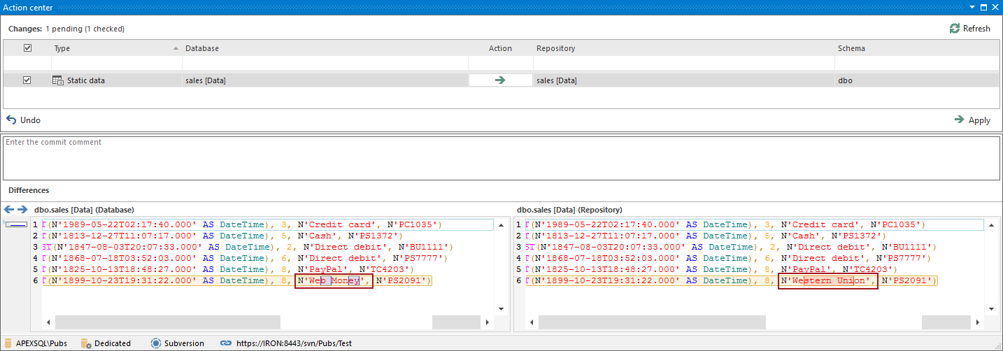Go to previous difference arrow
1003x351 pixels.
tap(9, 210)
